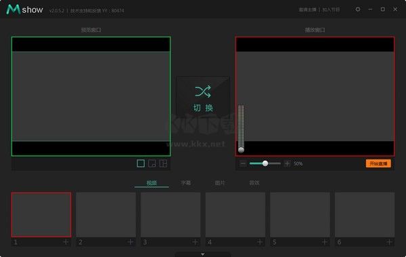Add source to slot 1 plus icon
Viewport: 406px width, 257px height.
66,242
